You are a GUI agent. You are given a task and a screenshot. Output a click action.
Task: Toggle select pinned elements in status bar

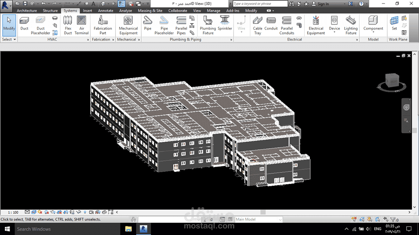[370, 219]
